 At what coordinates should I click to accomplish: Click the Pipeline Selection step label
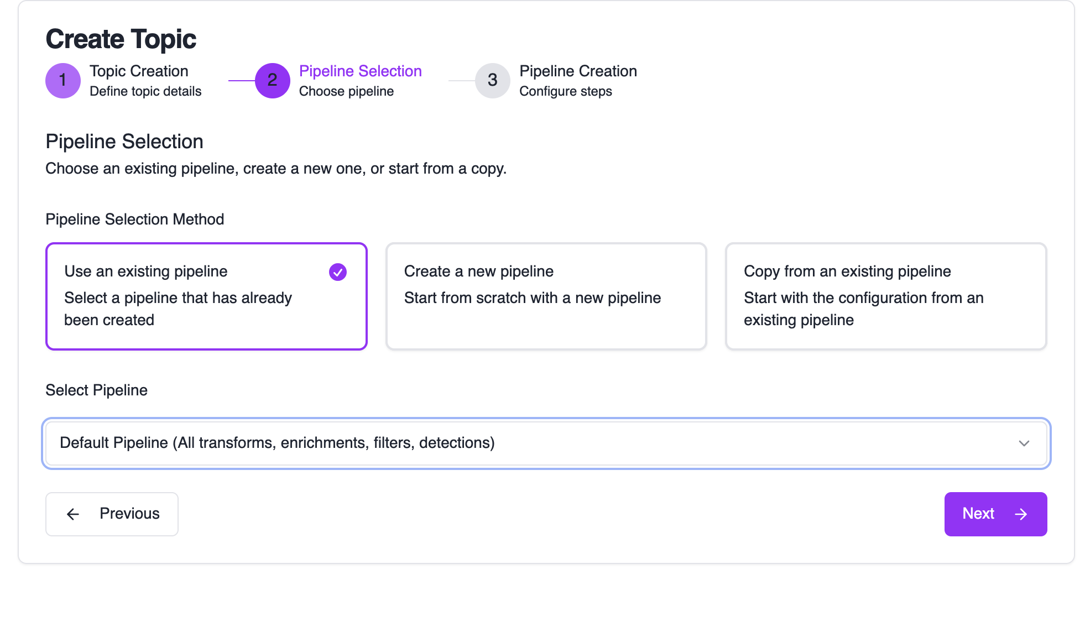pos(360,71)
